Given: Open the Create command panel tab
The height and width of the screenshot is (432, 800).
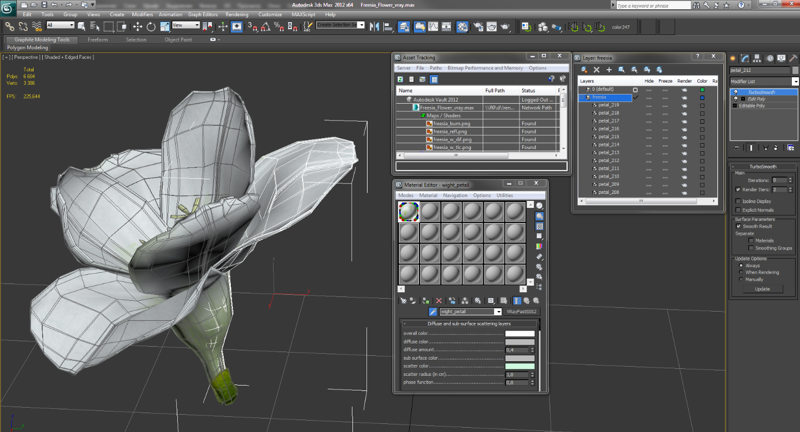Looking at the screenshot, I should point(734,58).
